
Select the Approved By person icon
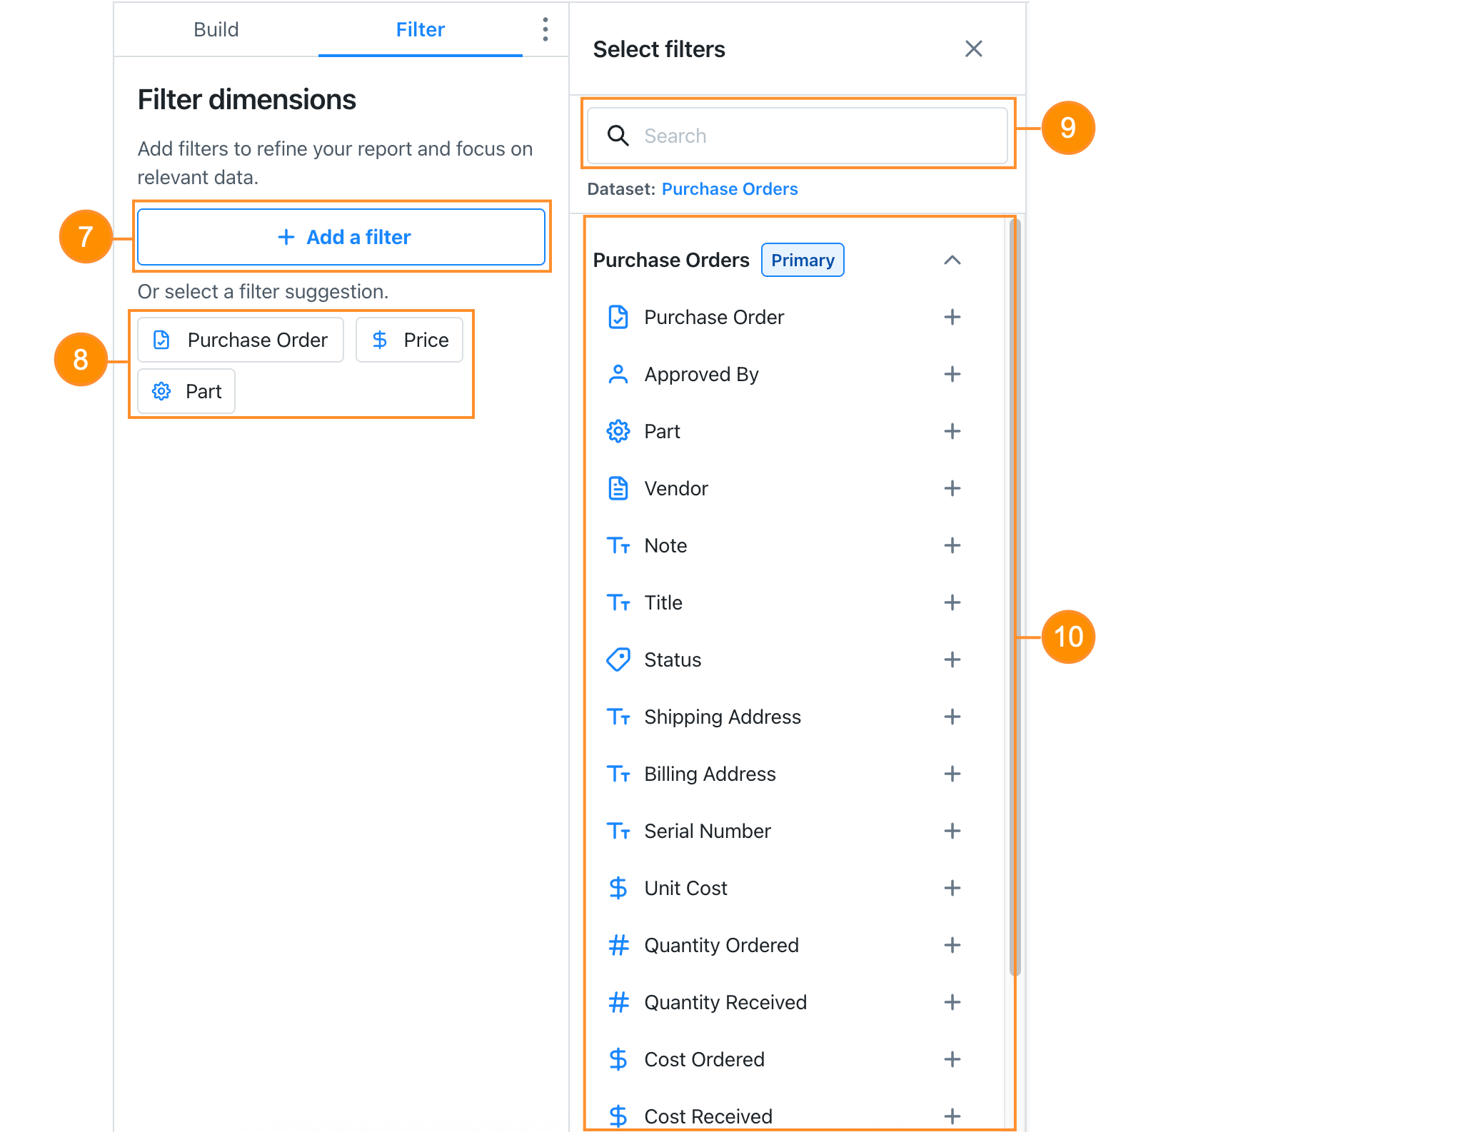618,374
